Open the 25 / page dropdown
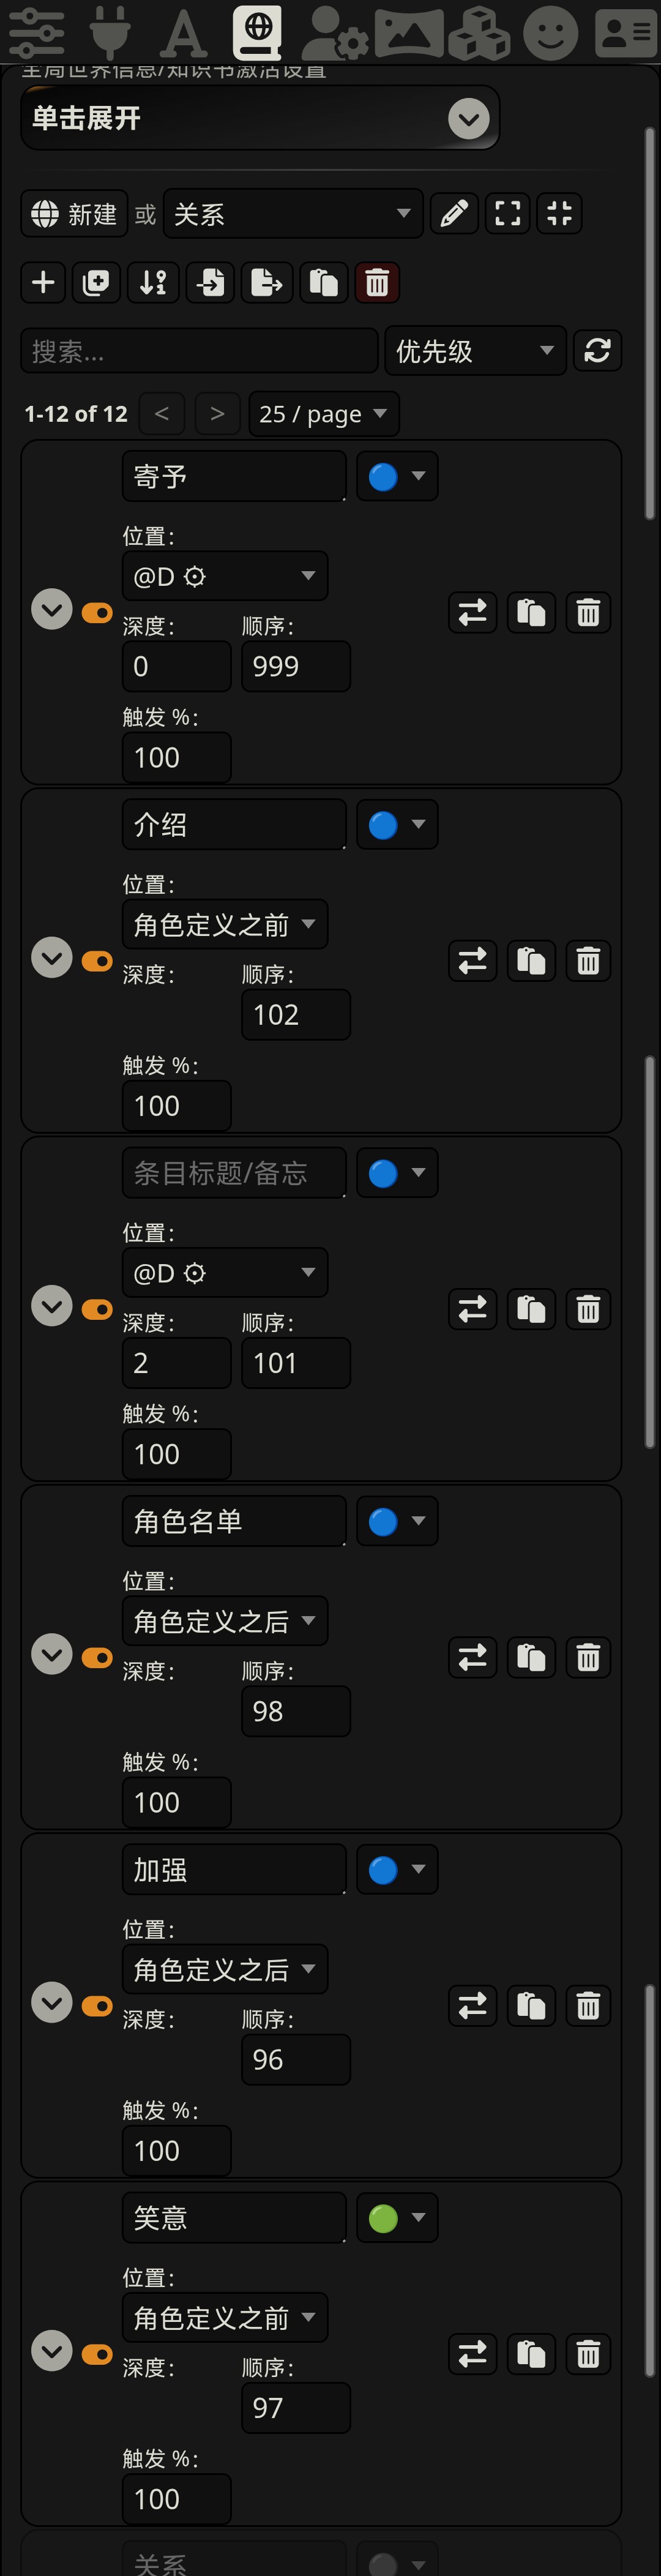The height and width of the screenshot is (2576, 661). click(x=323, y=414)
